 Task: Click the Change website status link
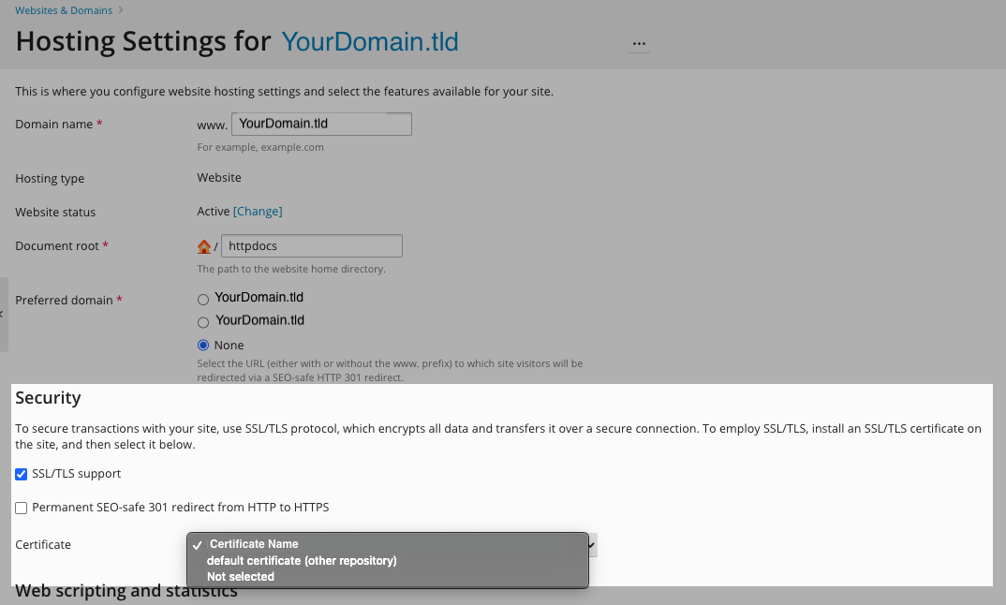[x=258, y=212]
